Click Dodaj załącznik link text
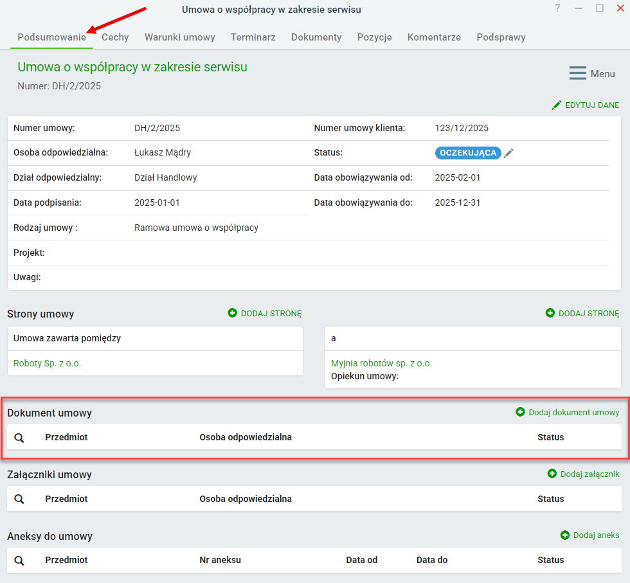The height and width of the screenshot is (583, 630). pos(590,474)
